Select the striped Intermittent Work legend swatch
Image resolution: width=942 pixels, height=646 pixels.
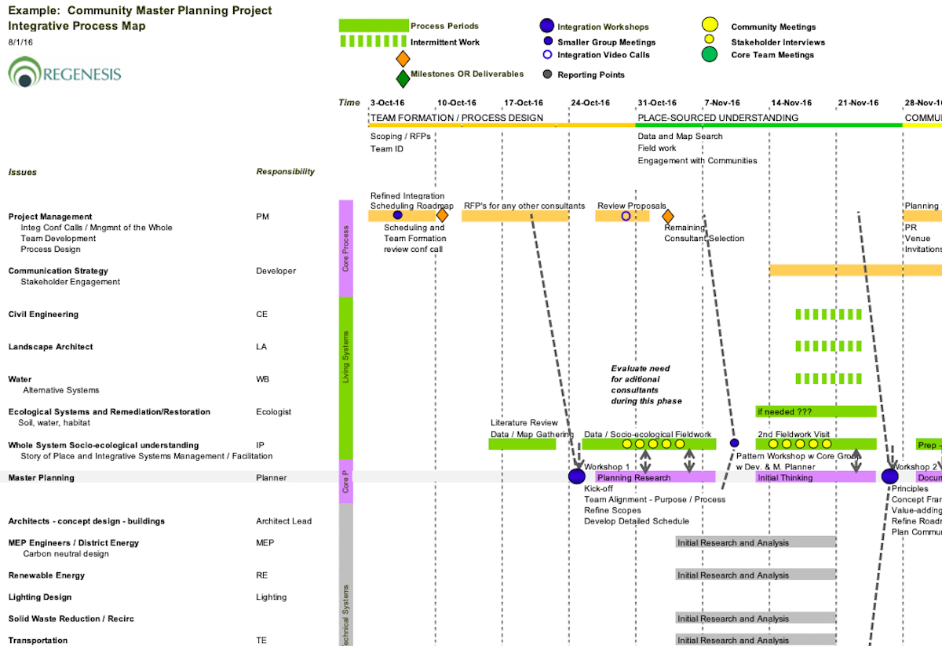pyautogui.click(x=374, y=42)
